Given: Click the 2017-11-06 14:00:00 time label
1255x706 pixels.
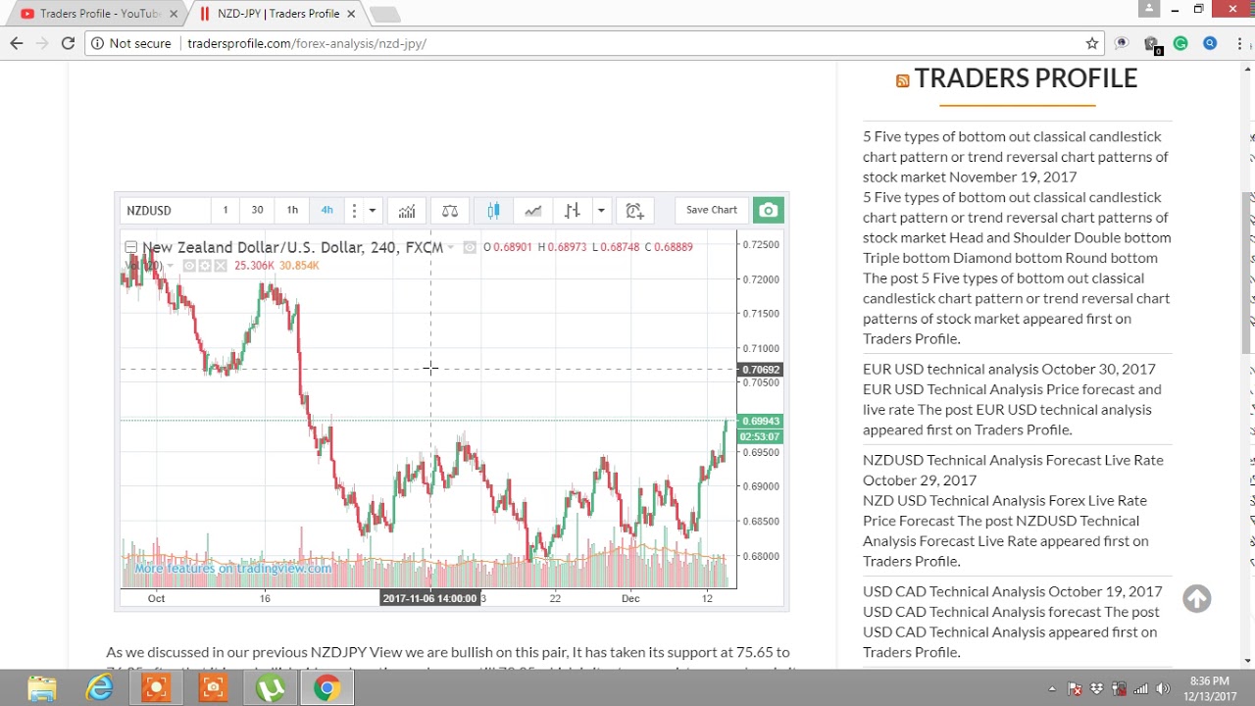Looking at the screenshot, I should pos(429,598).
